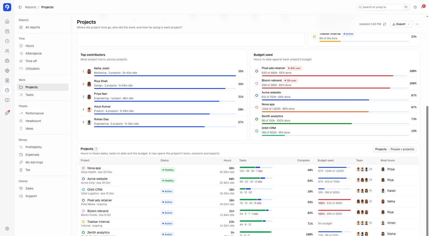
Task: Switch to the People × projects tab
Action: (402, 149)
